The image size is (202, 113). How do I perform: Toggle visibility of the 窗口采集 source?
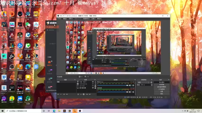[93, 86]
